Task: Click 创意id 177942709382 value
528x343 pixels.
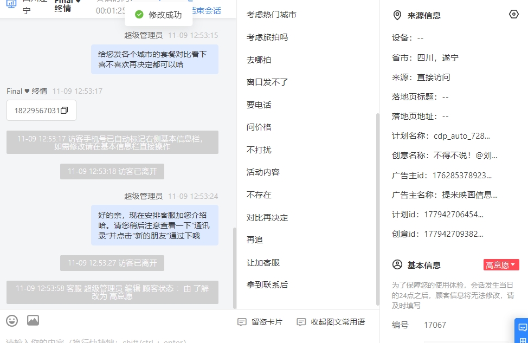Action: (454, 234)
